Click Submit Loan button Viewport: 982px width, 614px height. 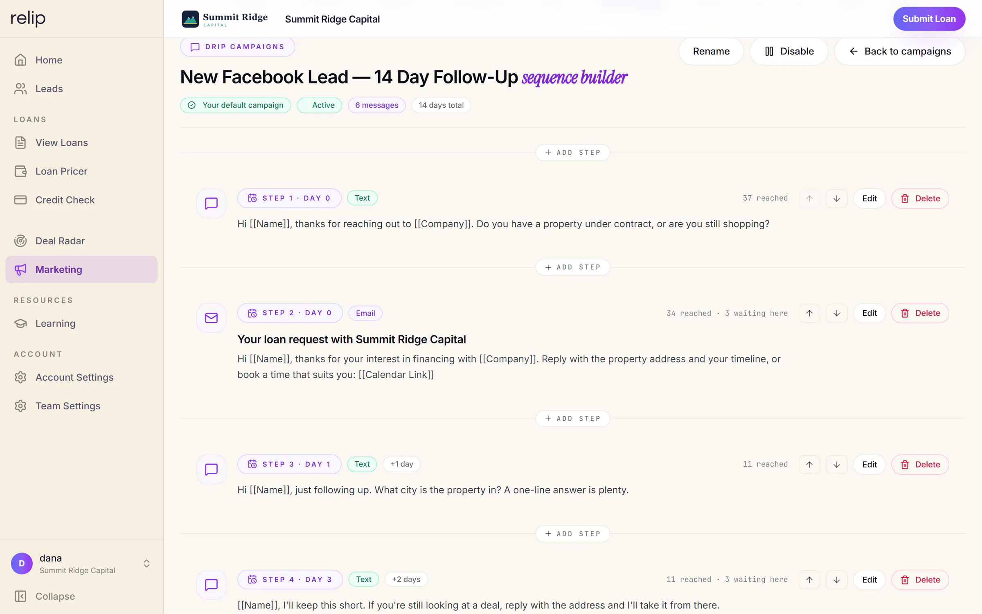click(929, 19)
